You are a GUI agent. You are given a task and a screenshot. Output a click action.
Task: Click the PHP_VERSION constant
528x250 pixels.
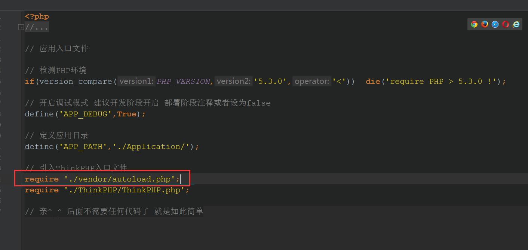tap(183, 81)
